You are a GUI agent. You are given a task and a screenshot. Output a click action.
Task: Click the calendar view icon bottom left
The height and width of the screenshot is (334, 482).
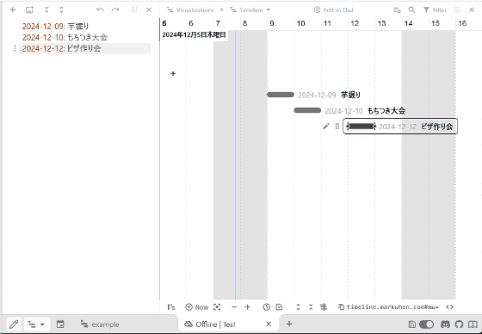pos(60,325)
